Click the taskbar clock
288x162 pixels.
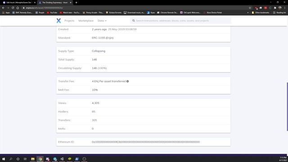[x=283, y=159]
